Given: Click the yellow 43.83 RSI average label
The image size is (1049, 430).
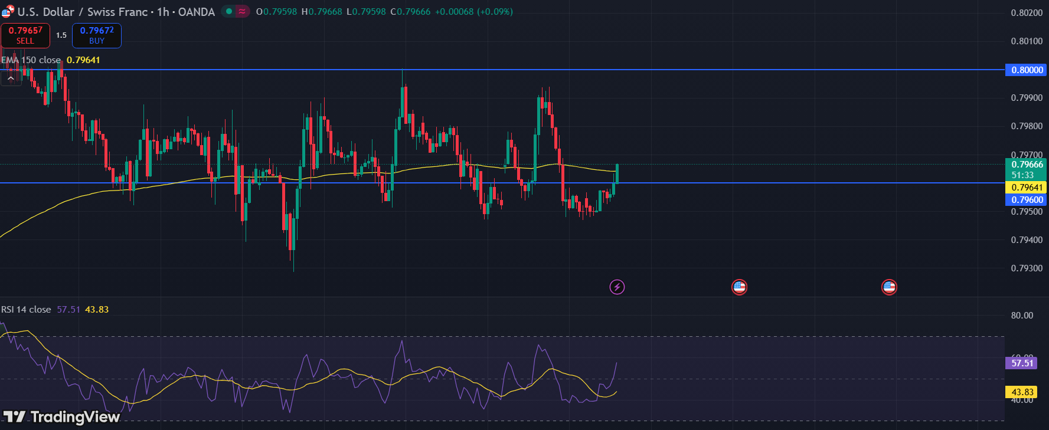Looking at the screenshot, I should 1022,392.
